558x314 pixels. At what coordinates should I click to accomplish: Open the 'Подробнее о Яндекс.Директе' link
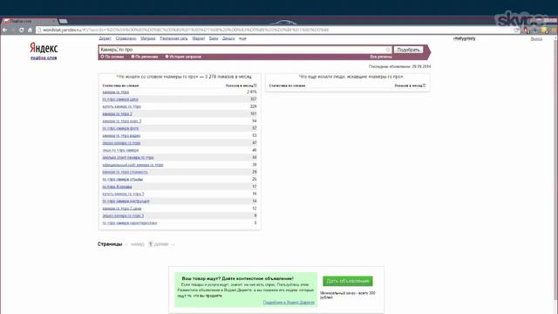(x=289, y=303)
